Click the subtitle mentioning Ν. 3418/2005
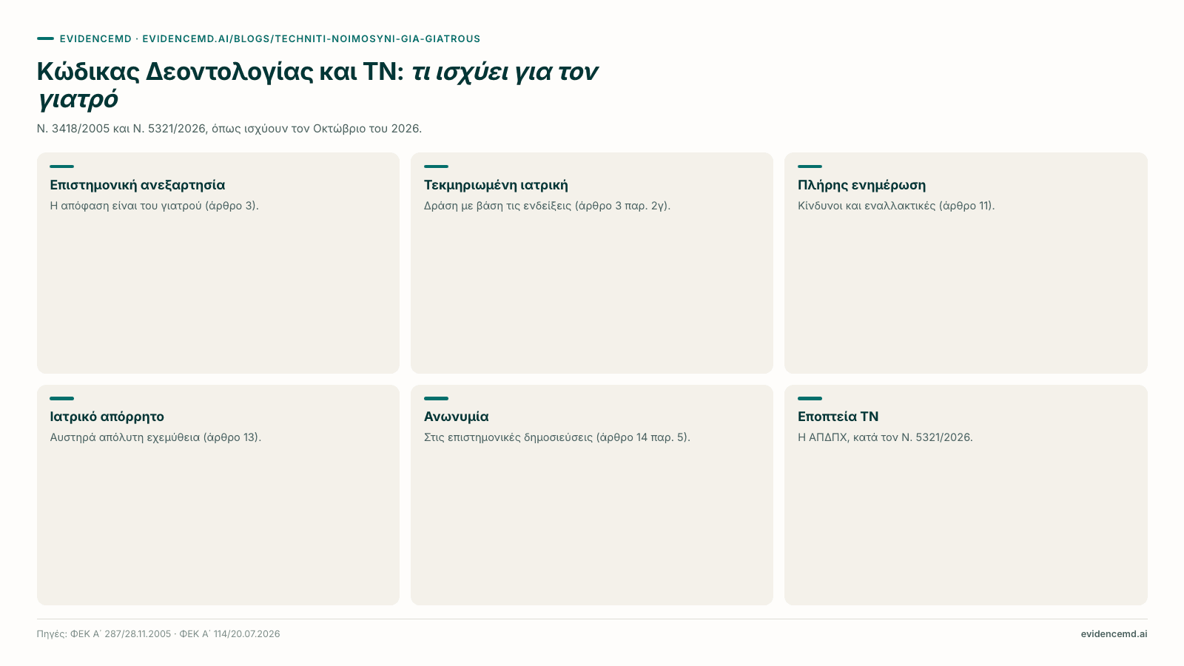1184x666 pixels. pyautogui.click(x=229, y=129)
